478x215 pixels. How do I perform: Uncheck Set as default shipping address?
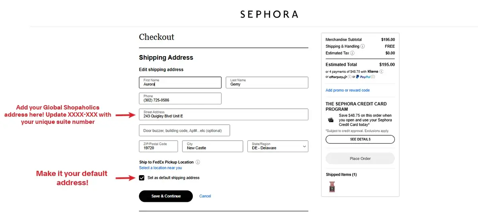pyautogui.click(x=142, y=178)
